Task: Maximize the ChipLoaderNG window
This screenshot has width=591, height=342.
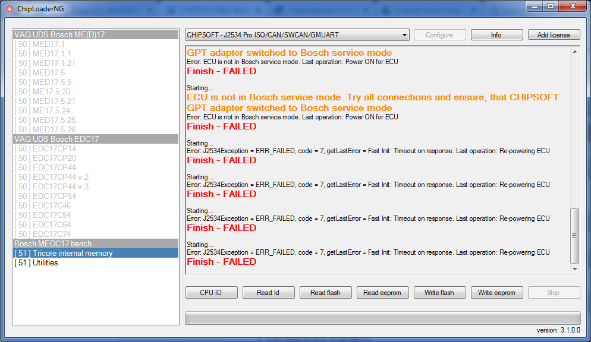Action: 550,7
